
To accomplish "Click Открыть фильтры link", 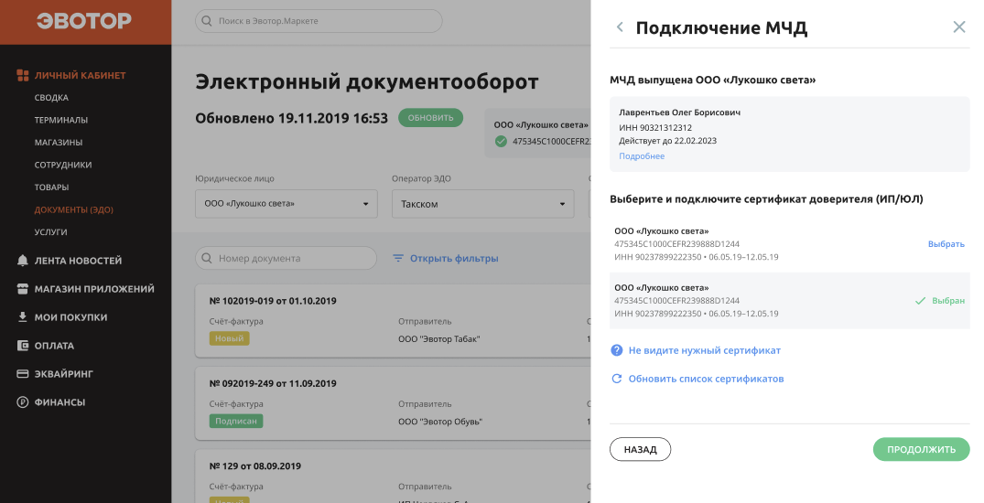I will click(x=454, y=259).
